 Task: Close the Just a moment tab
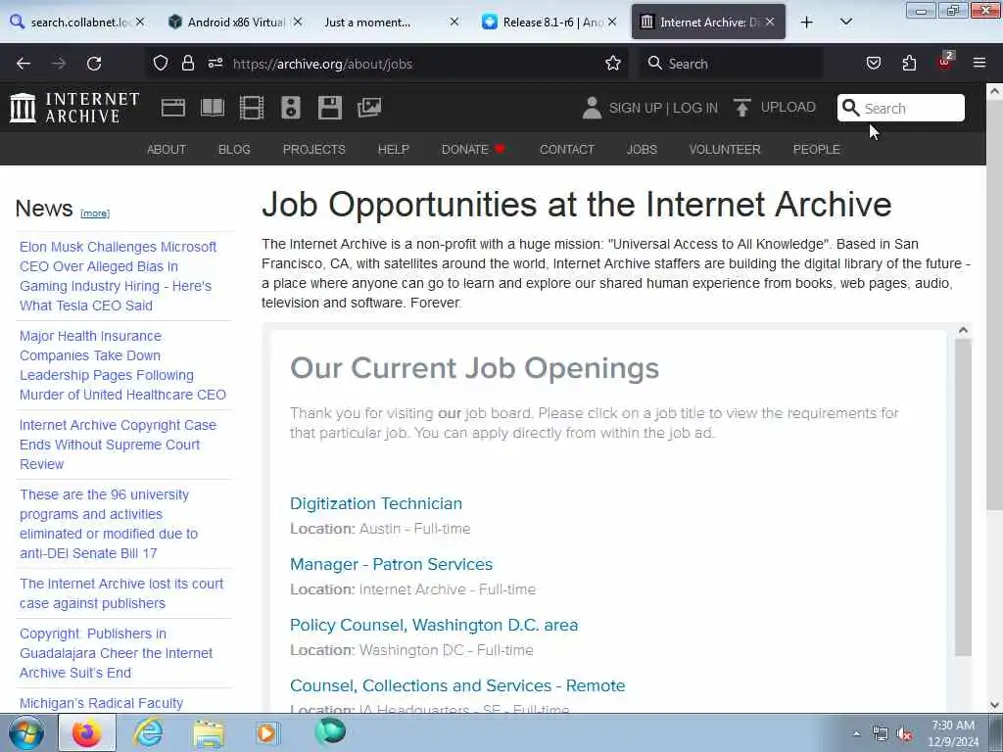tap(454, 22)
